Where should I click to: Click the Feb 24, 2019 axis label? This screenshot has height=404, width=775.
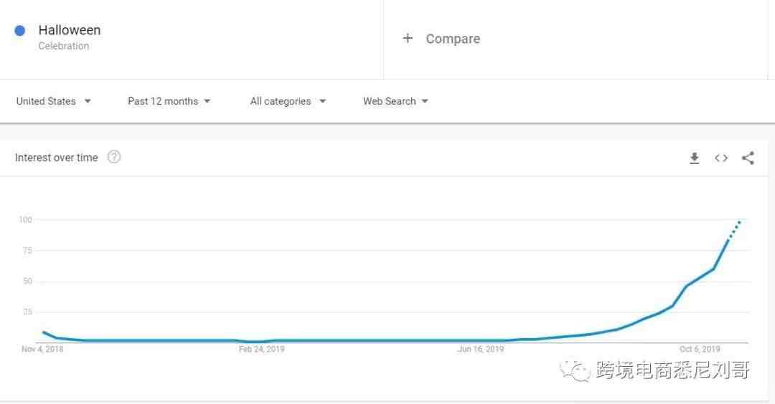pos(262,350)
